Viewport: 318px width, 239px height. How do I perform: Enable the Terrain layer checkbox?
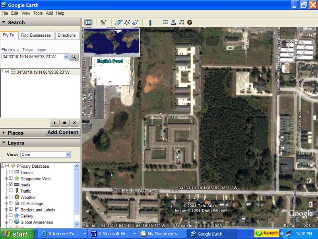click(11, 172)
